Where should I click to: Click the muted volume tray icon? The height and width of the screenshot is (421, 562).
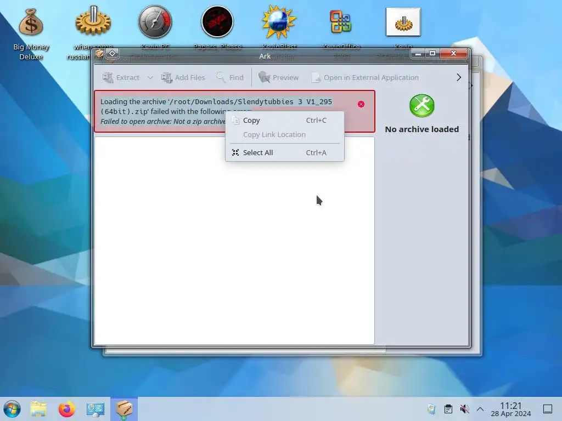pos(464,409)
